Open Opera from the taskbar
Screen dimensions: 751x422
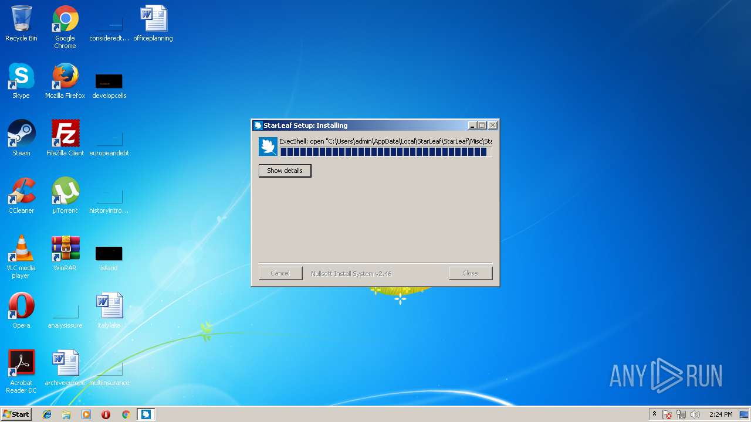click(x=106, y=414)
